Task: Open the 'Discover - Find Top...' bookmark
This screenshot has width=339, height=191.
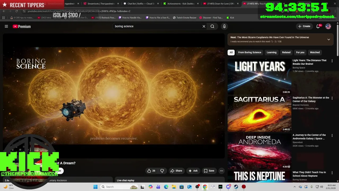Action: pos(211,18)
